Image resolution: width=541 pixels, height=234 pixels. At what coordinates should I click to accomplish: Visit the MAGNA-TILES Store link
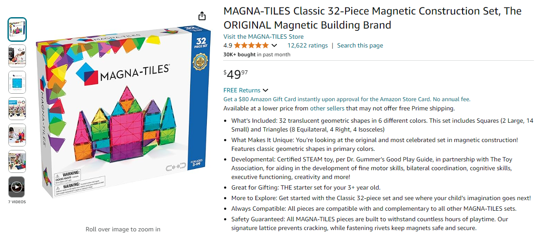[263, 37]
